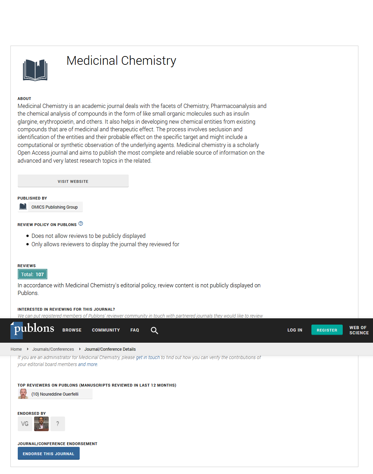Open the Community menu
Screen dimensions: 373x474
(106, 330)
